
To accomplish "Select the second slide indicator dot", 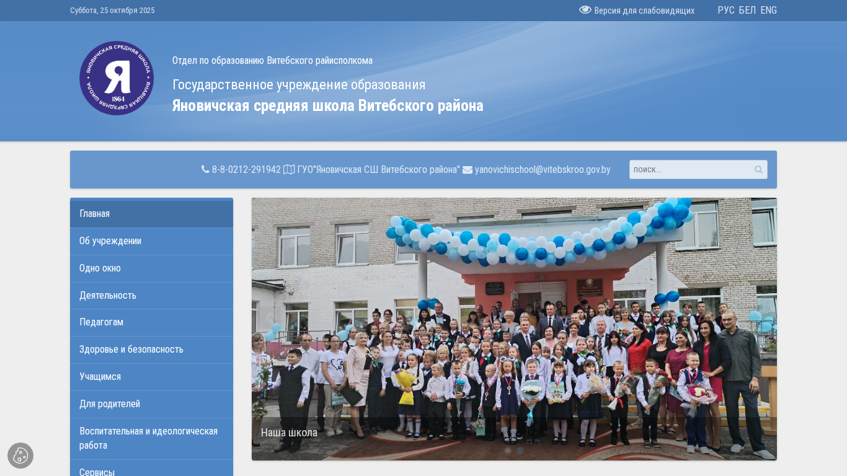I will coord(520,451).
